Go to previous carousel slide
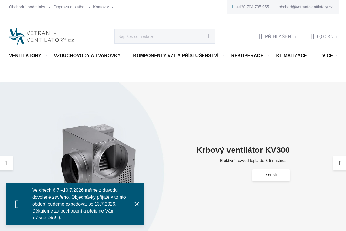 (x=6, y=163)
